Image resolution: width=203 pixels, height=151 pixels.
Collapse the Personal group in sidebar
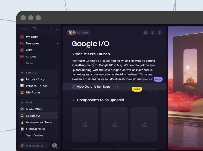click(x=22, y=72)
